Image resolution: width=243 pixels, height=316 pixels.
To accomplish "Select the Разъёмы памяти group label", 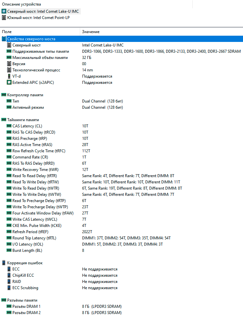I will pos(22,300).
